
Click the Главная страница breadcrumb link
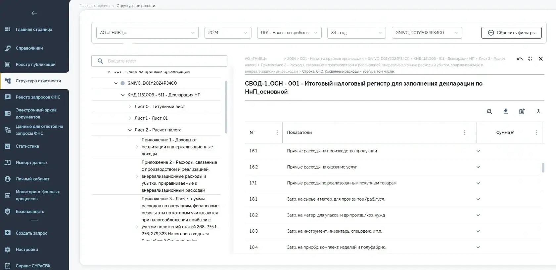[95, 6]
